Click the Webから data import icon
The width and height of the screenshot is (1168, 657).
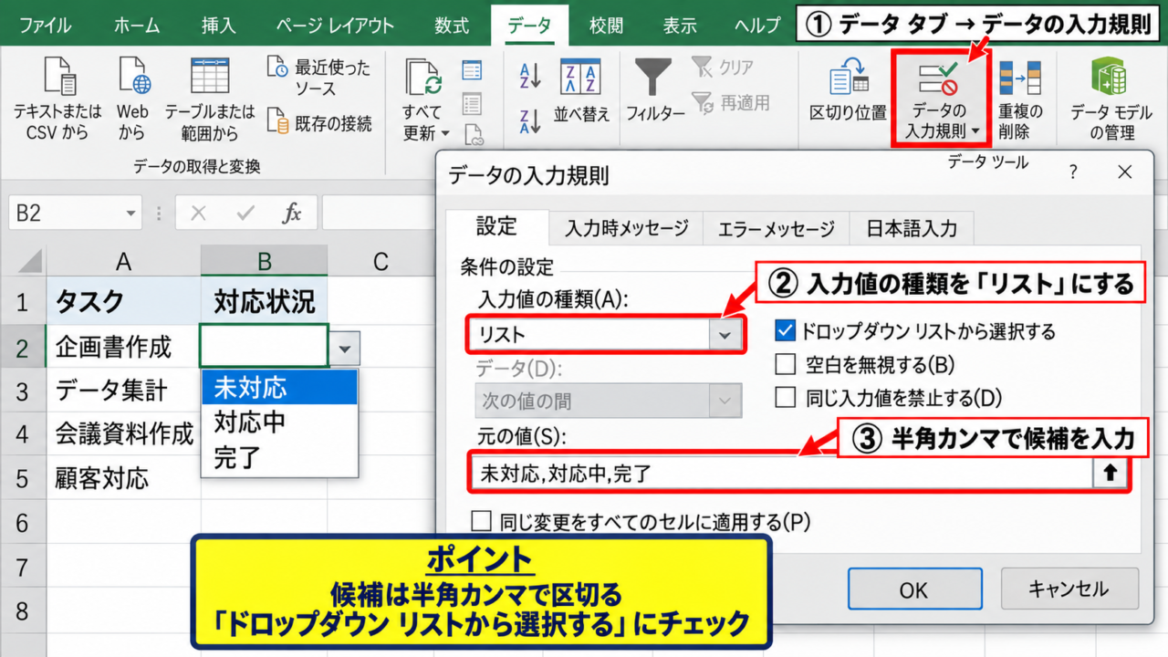click(133, 77)
